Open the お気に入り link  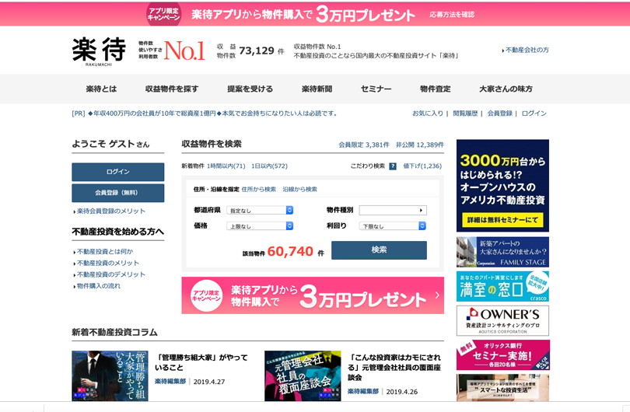(428, 113)
